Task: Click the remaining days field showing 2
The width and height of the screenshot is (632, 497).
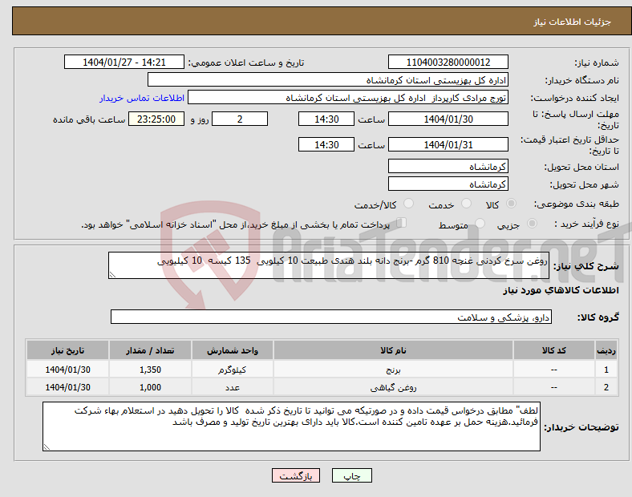Action: coord(240,119)
